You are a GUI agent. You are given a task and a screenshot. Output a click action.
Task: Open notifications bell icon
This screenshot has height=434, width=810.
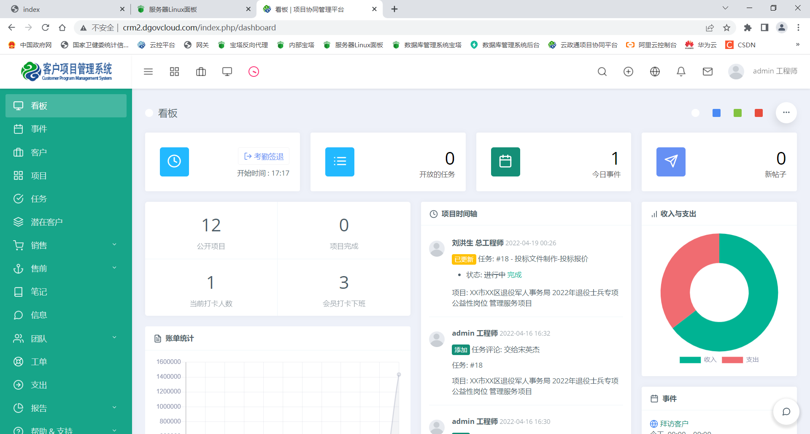(681, 72)
